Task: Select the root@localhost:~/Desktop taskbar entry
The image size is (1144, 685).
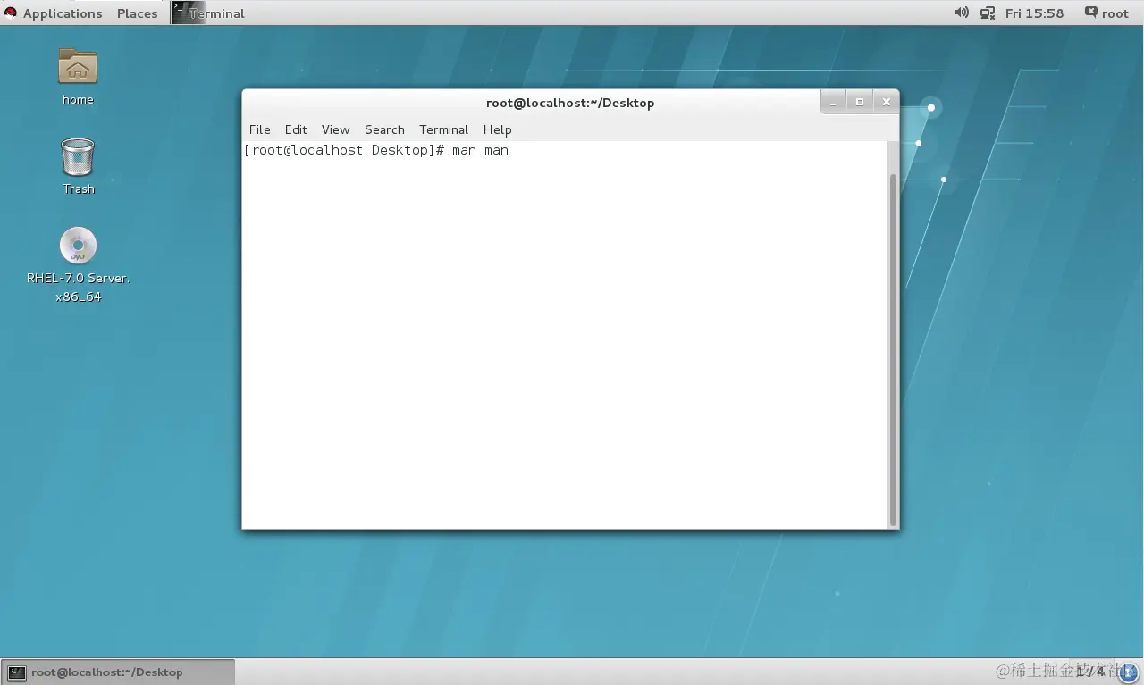Action: (x=107, y=671)
